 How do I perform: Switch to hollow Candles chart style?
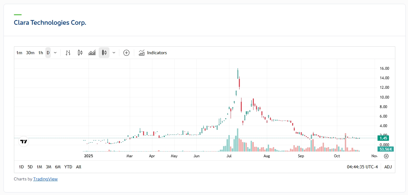coord(80,53)
